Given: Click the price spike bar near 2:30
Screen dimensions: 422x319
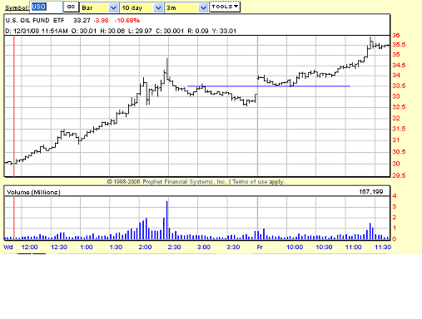Looking at the screenshot, I should (167, 69).
